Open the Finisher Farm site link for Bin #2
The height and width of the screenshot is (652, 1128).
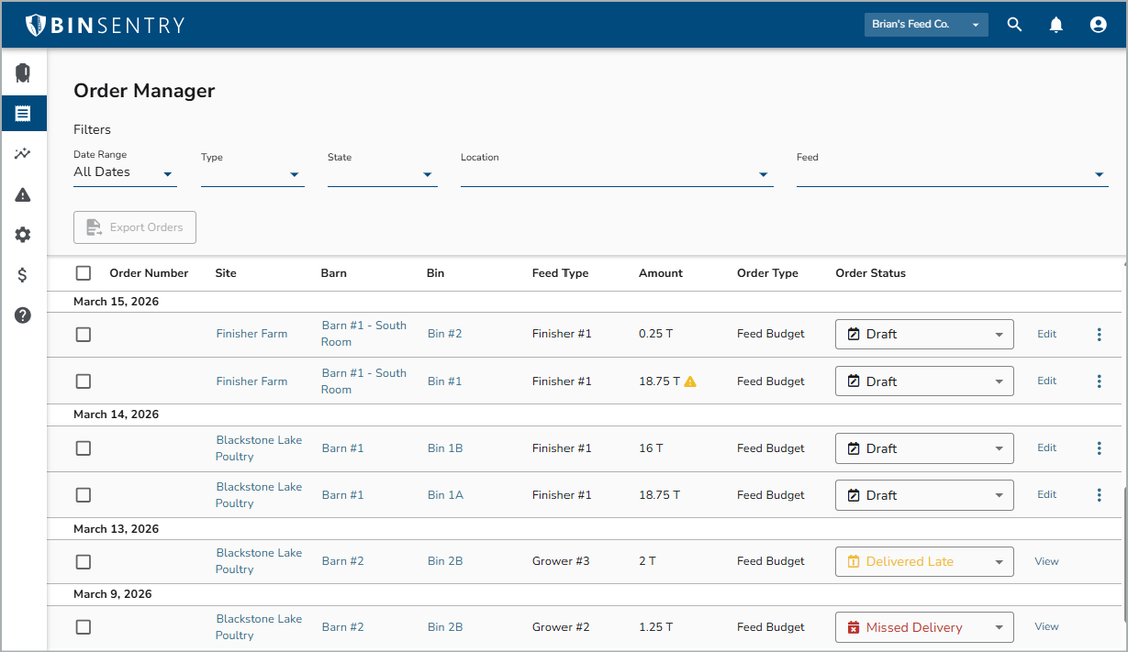(x=251, y=335)
